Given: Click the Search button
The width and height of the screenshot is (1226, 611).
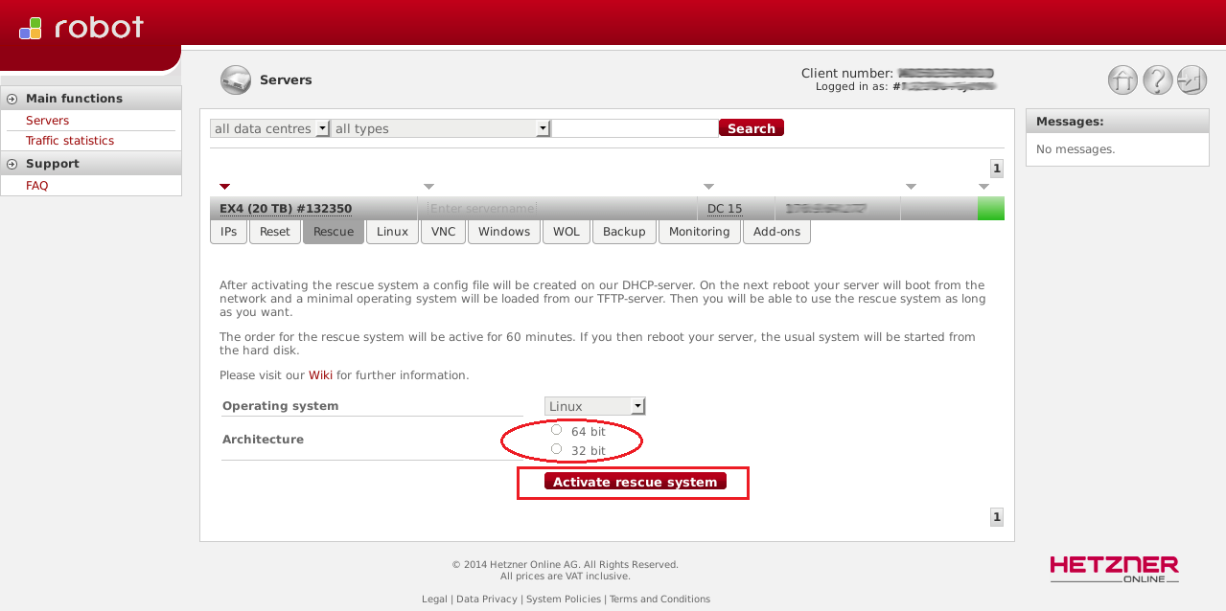Looking at the screenshot, I should [x=752, y=128].
